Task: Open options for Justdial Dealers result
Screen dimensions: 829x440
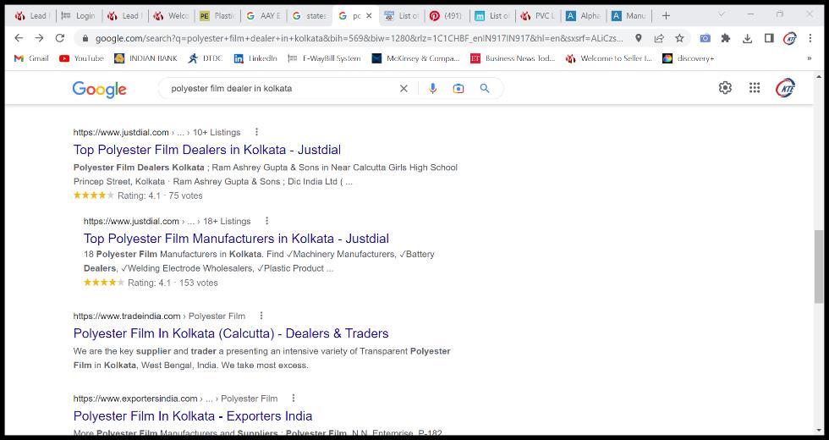Action: pos(256,132)
